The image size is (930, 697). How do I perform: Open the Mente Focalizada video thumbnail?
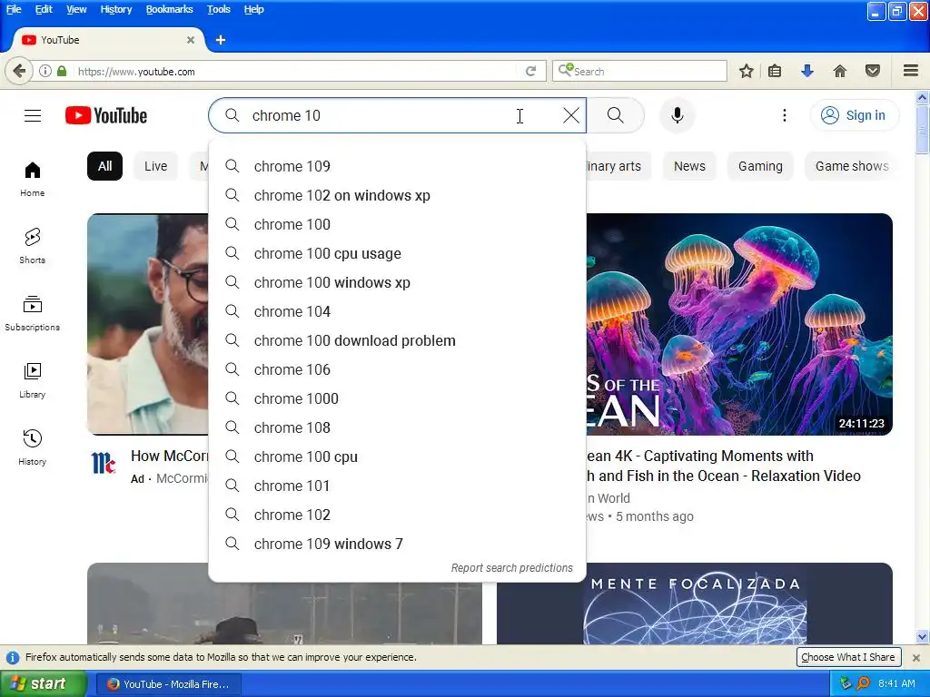(695, 604)
